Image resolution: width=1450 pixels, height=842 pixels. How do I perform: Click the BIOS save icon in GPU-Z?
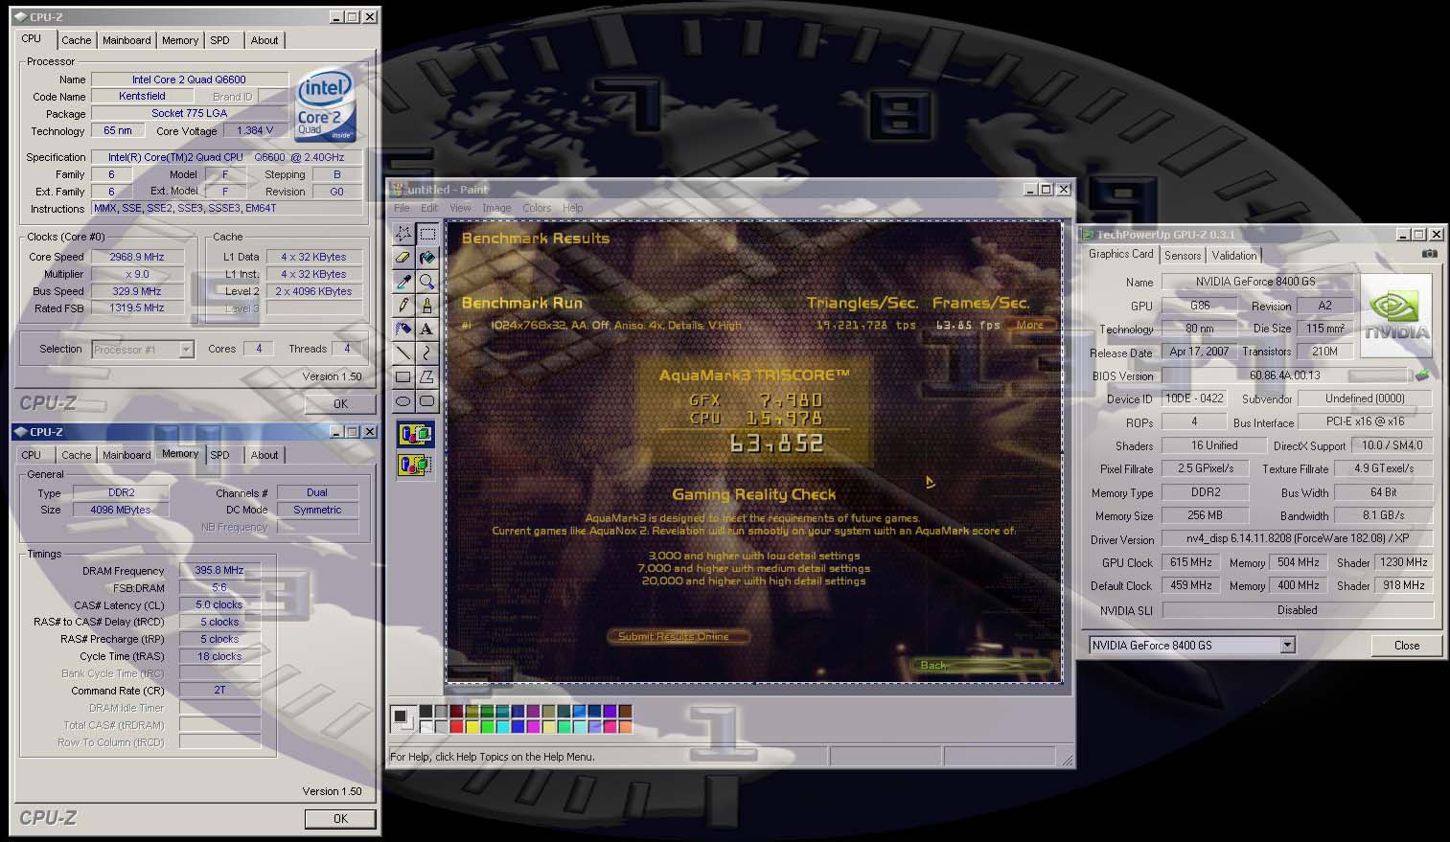[x=1422, y=375]
